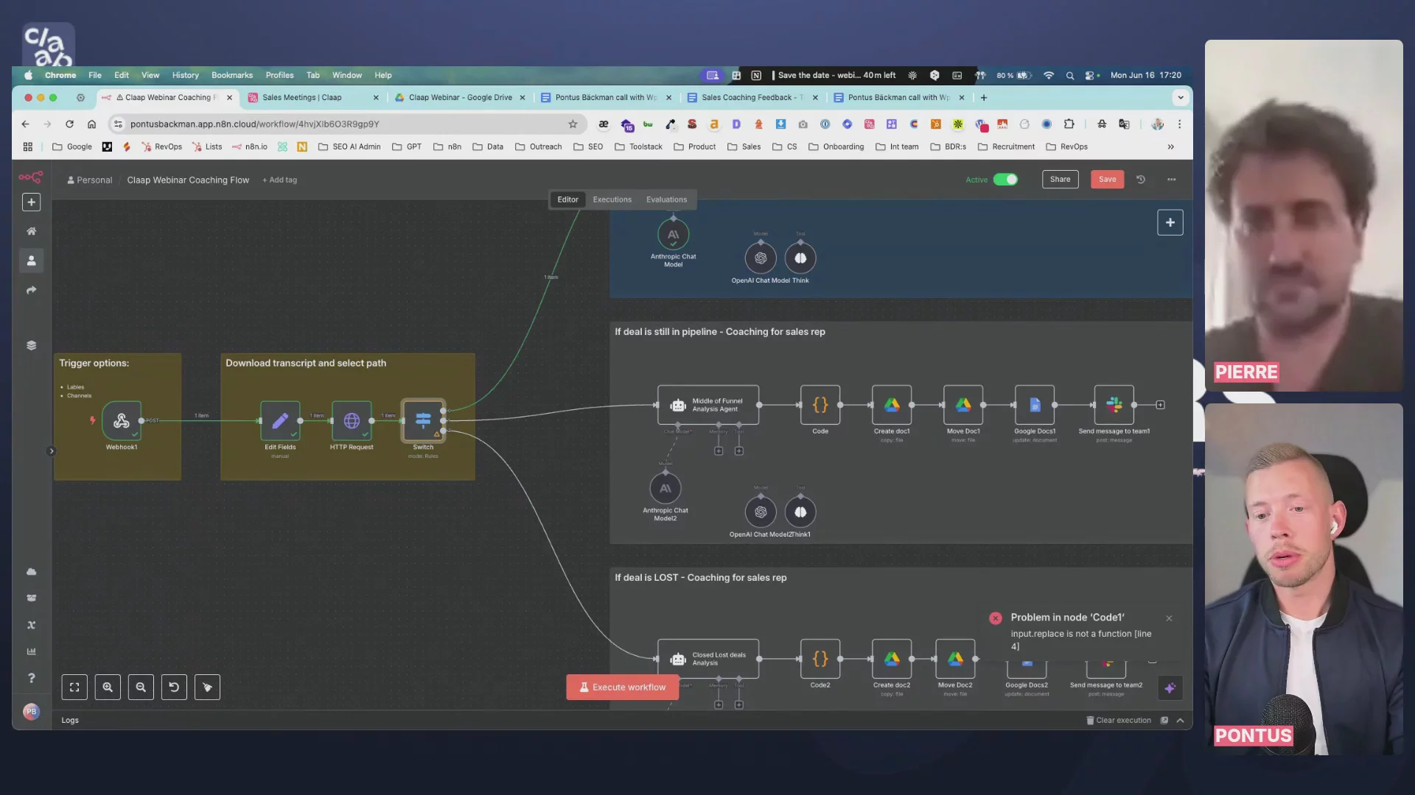Go to n8n home in sidebar
Image resolution: width=1415 pixels, height=795 pixels.
pos(32,231)
